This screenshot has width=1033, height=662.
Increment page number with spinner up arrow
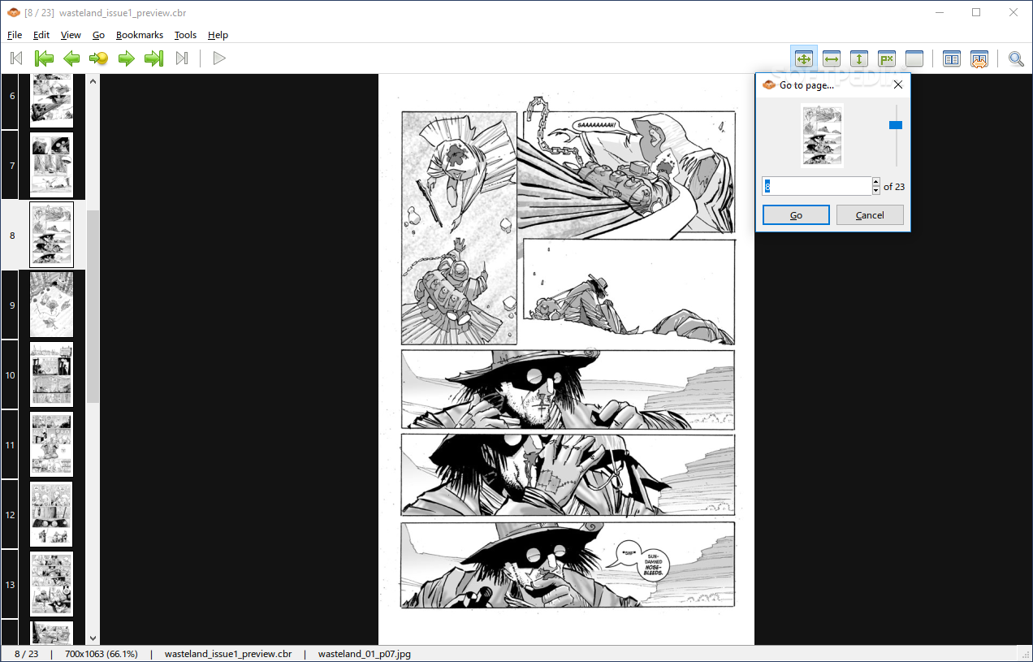coord(875,182)
